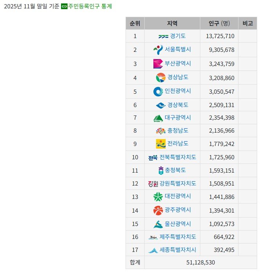Screen dimensions: 261x274
Task: Click the Jeollanam-do yellow emblem
Action: tap(161, 144)
